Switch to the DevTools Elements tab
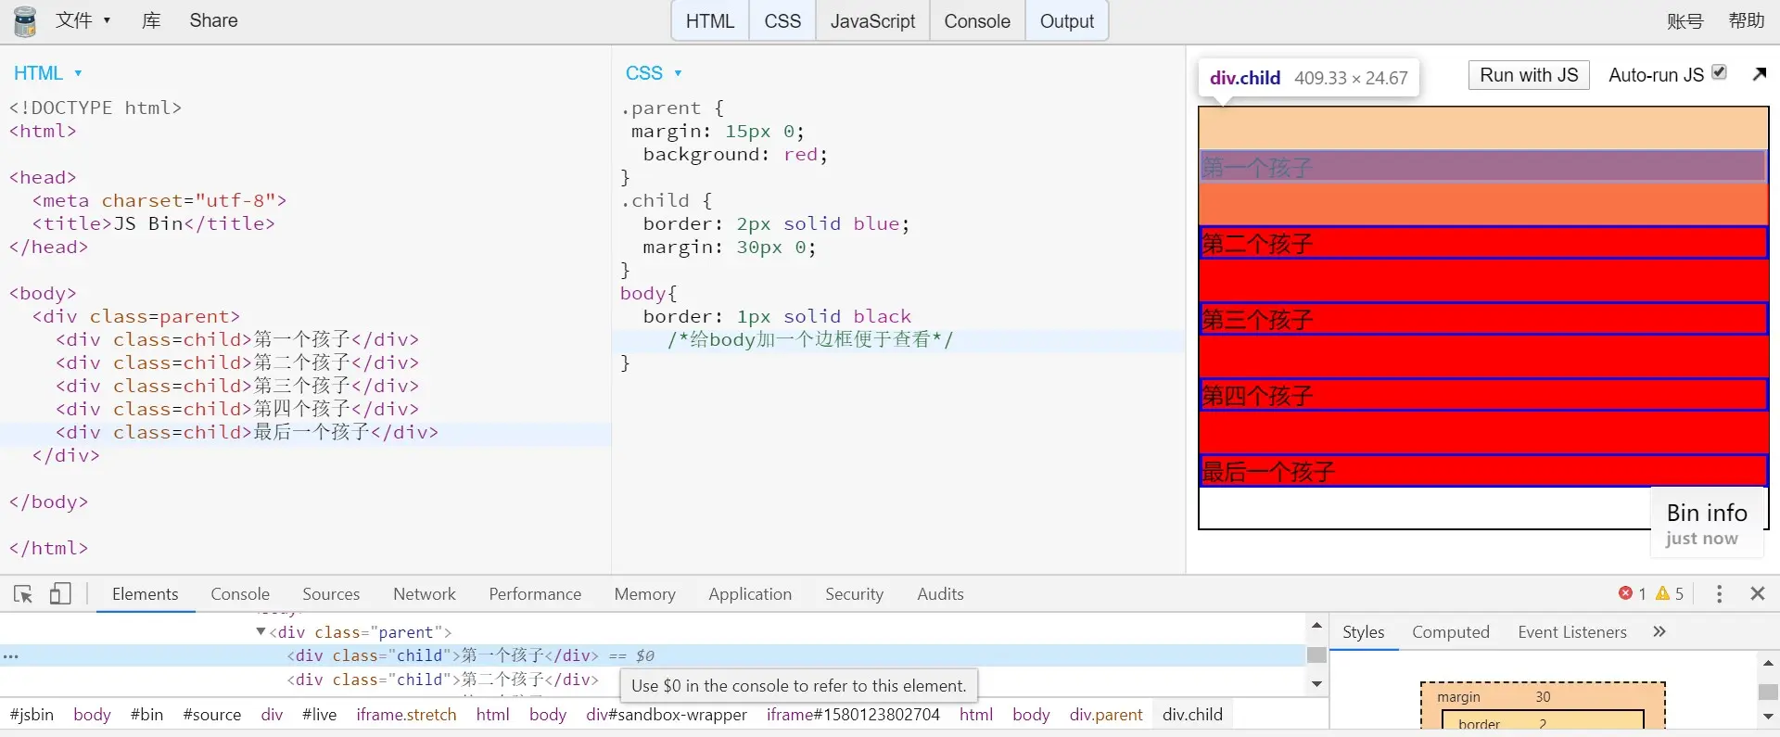Viewport: 1780px width, 737px height. (146, 594)
